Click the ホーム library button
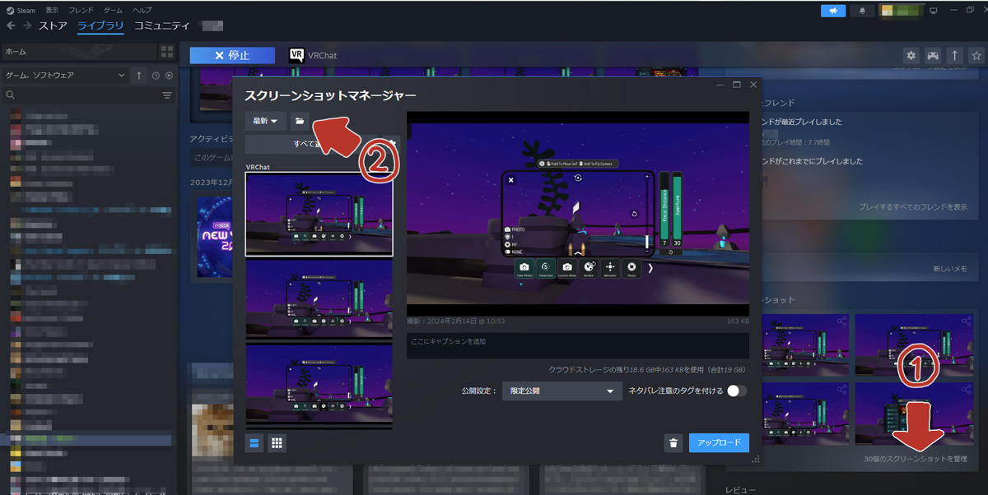Viewport: 988px width, 495px height. pos(80,52)
